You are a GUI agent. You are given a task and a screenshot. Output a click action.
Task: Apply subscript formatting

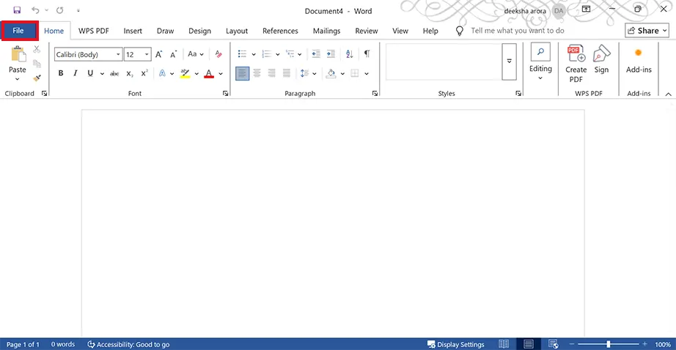pyautogui.click(x=129, y=74)
